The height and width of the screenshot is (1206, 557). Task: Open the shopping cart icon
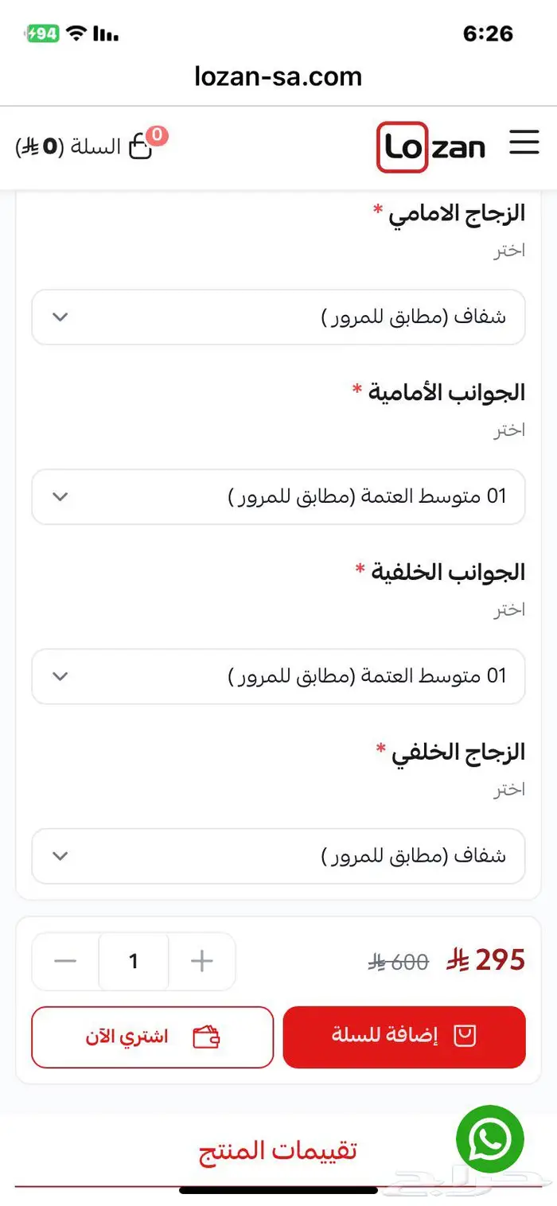141,147
